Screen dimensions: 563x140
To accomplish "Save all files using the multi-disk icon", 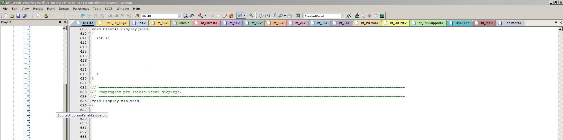I will [x=24, y=16].
